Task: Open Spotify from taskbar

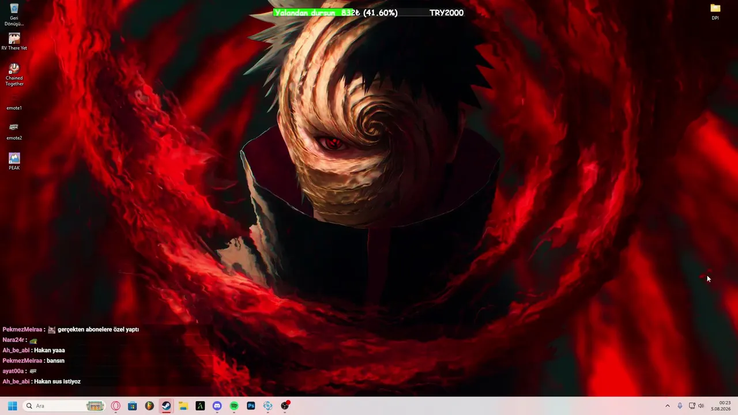Action: pos(234,406)
